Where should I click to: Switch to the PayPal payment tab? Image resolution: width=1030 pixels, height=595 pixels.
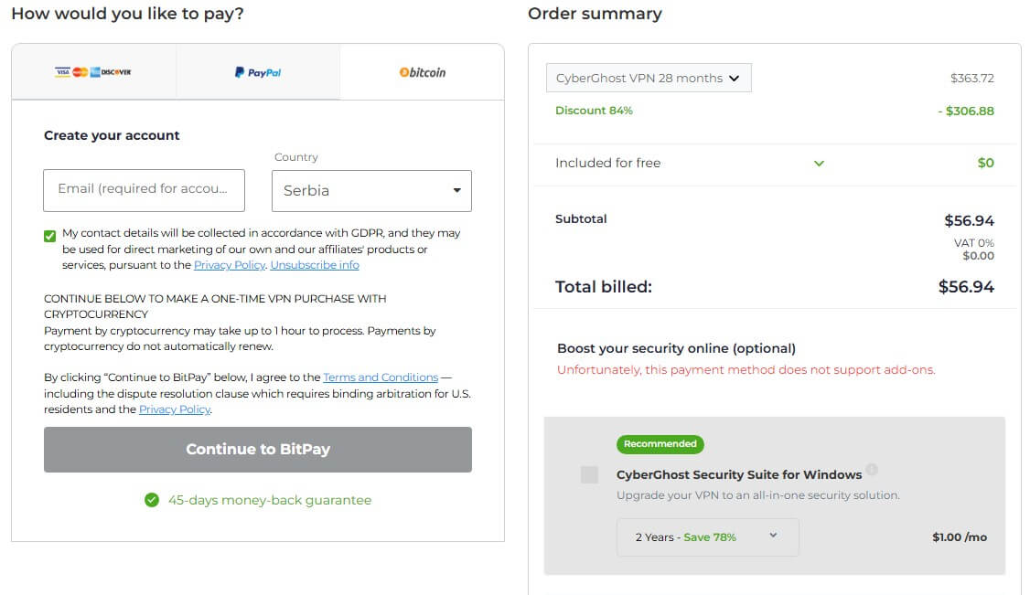point(256,72)
